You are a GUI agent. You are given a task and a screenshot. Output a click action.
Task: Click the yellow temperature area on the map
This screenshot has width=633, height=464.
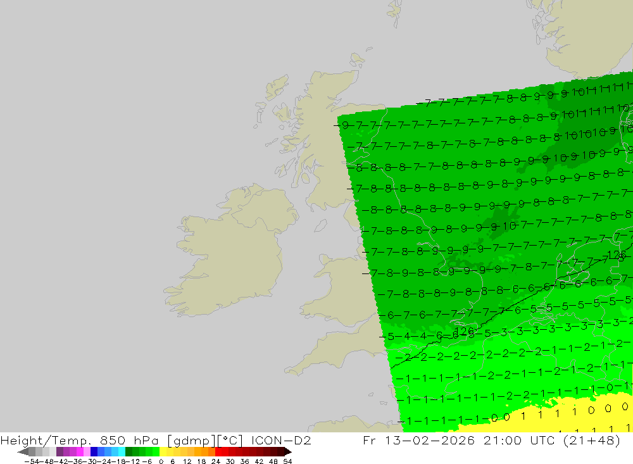coord(565,416)
